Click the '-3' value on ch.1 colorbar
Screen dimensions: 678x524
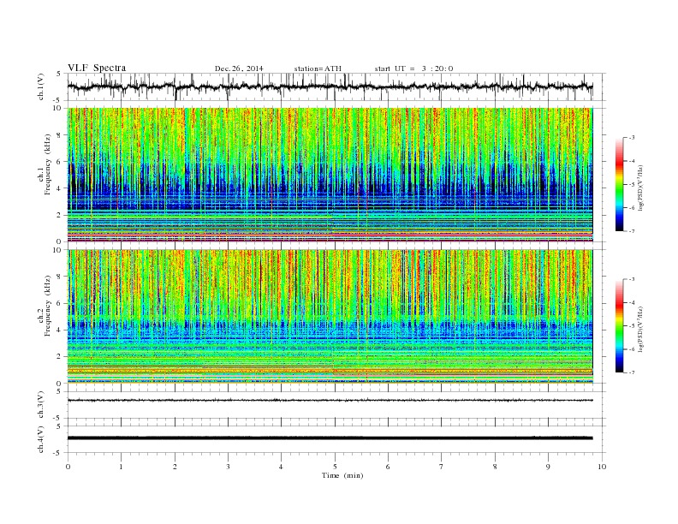pyautogui.click(x=631, y=138)
